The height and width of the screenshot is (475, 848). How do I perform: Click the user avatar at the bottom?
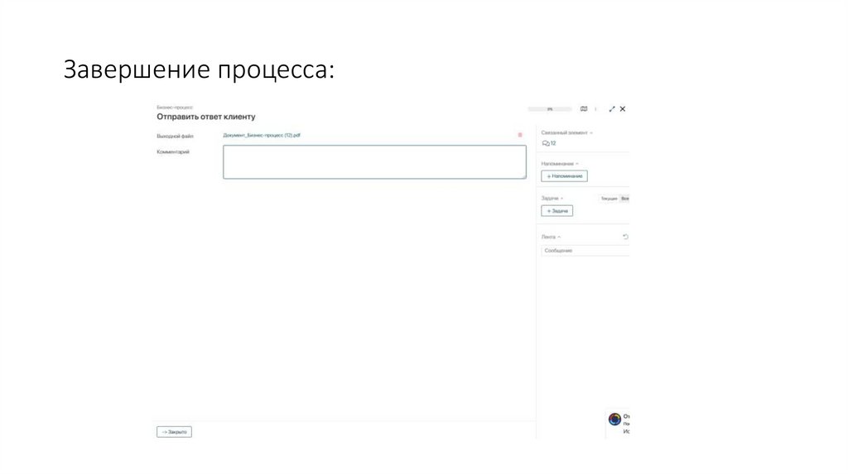pyautogui.click(x=614, y=419)
